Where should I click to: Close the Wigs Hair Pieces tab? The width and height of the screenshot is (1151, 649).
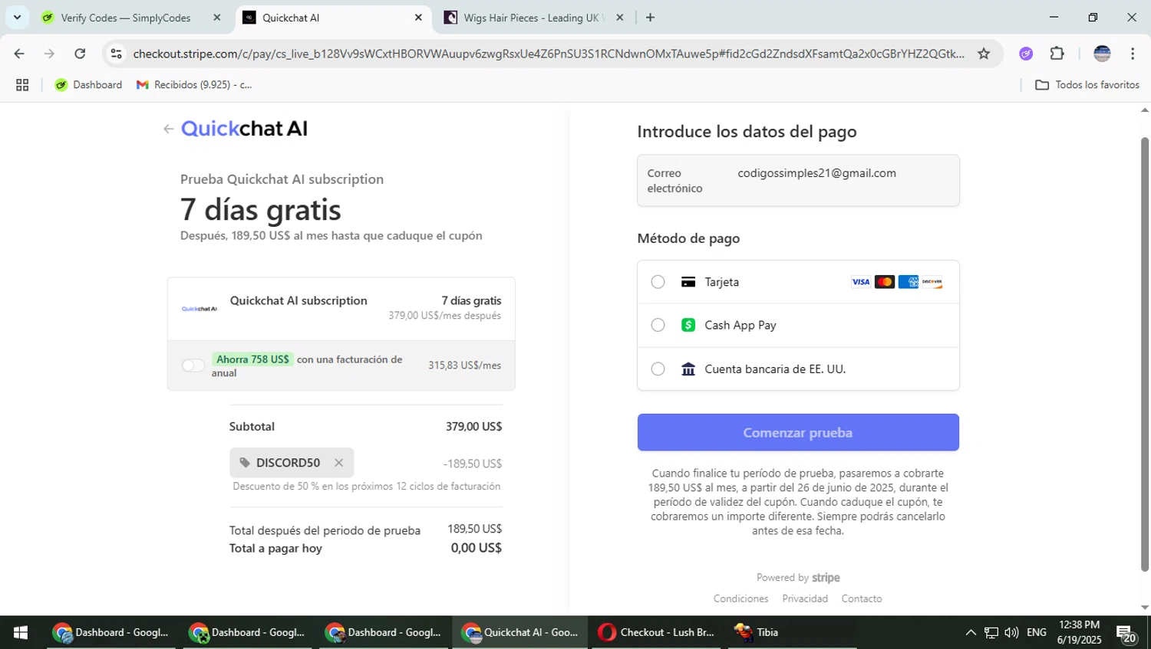pos(620,18)
